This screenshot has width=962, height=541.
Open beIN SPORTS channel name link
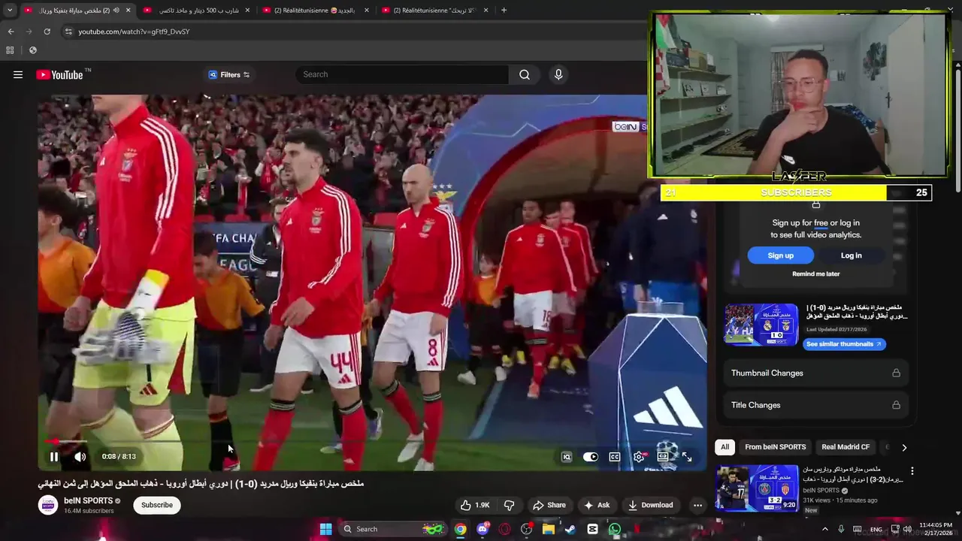click(88, 500)
